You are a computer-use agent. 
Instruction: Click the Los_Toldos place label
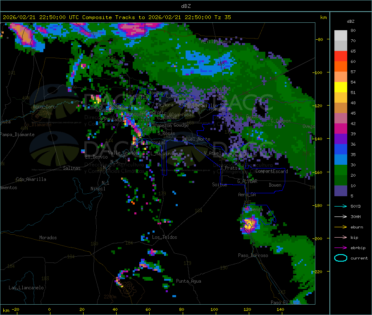click(165, 237)
